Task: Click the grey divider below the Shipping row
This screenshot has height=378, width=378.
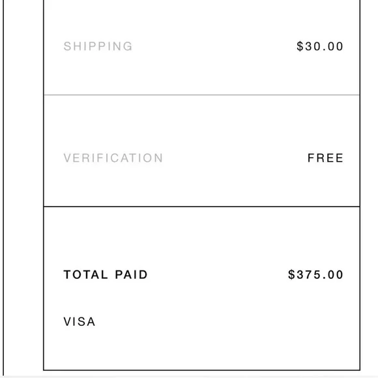Action: [202, 95]
